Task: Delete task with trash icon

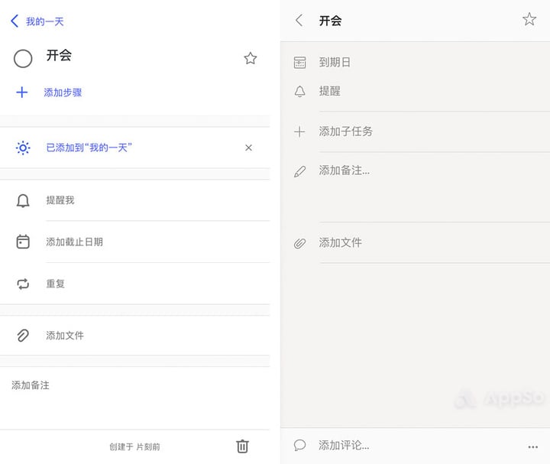Action: (x=242, y=446)
